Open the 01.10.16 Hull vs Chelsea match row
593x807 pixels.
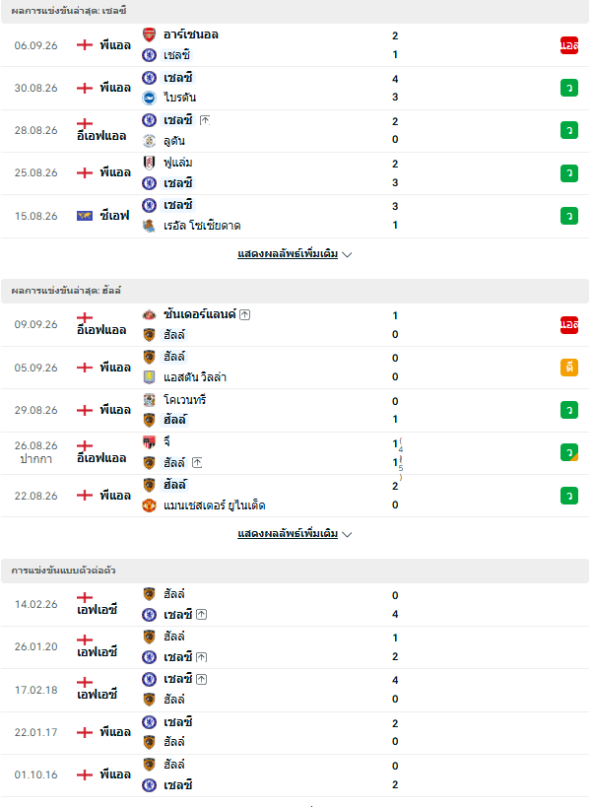coord(296,775)
